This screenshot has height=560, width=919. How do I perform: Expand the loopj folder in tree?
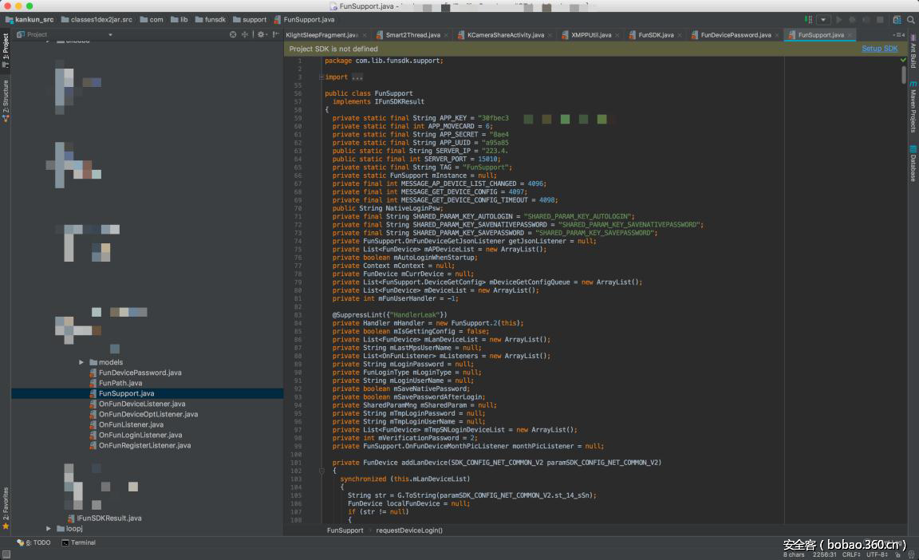[49, 528]
